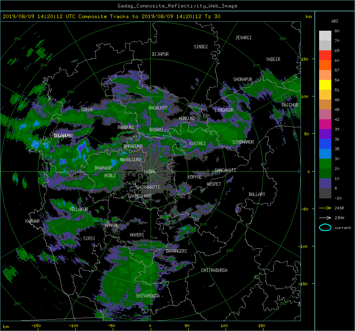Click the 24SR legend text
This screenshot has width=355, height=331.
pyautogui.click(x=339, y=208)
